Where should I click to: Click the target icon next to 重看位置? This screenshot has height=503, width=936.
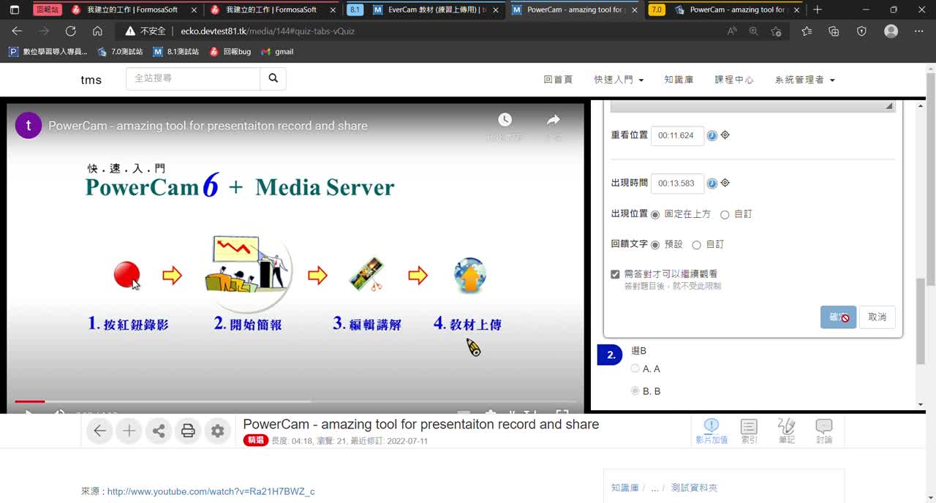(725, 135)
